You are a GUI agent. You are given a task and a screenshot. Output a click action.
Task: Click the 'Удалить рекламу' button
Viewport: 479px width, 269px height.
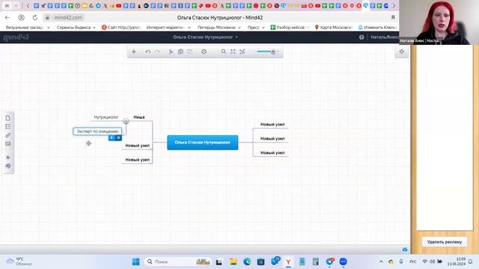(445, 242)
